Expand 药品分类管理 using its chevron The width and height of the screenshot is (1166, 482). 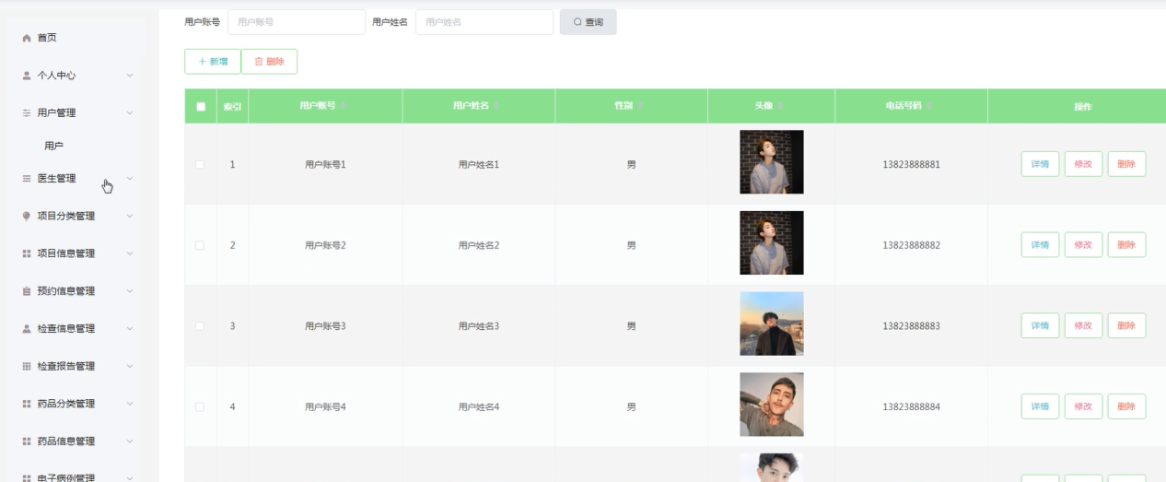130,404
